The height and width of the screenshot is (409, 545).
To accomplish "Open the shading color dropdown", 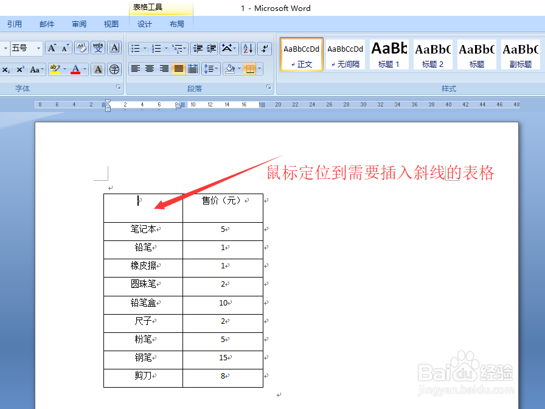I will pos(238,69).
